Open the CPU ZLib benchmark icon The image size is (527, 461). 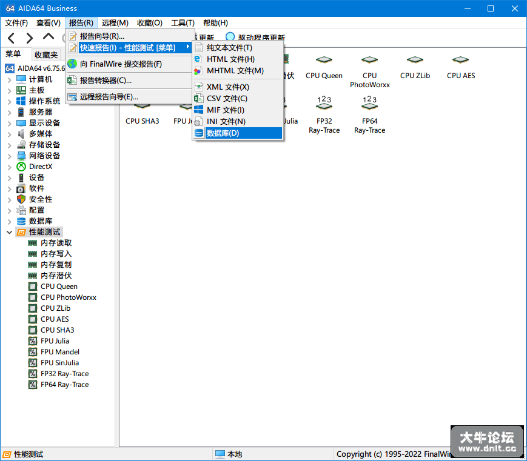click(x=415, y=67)
